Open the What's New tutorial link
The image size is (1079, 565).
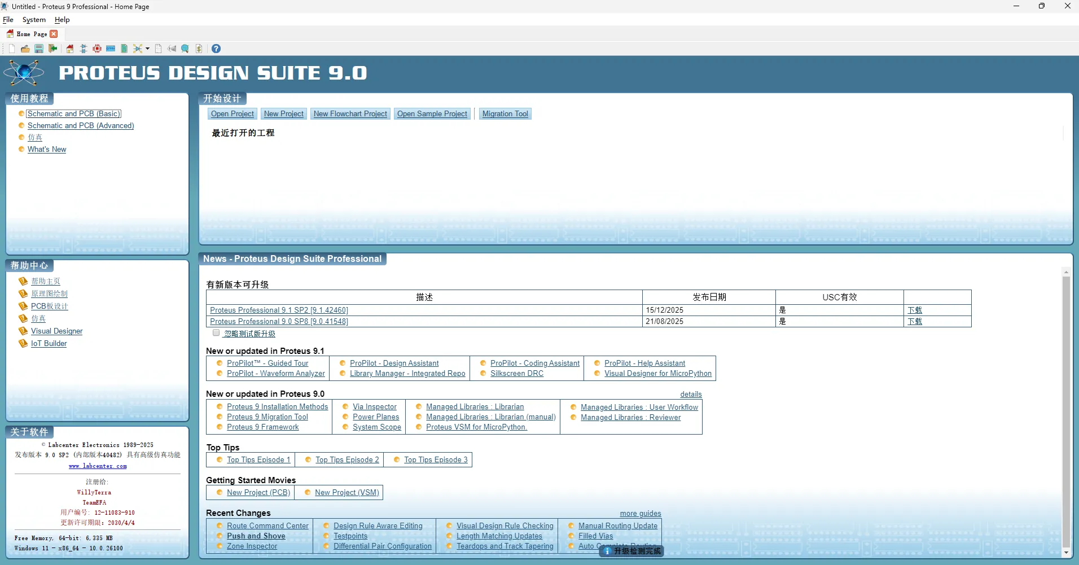(x=47, y=149)
